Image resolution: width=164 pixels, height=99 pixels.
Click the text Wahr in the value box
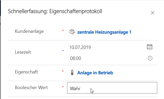click(75, 89)
